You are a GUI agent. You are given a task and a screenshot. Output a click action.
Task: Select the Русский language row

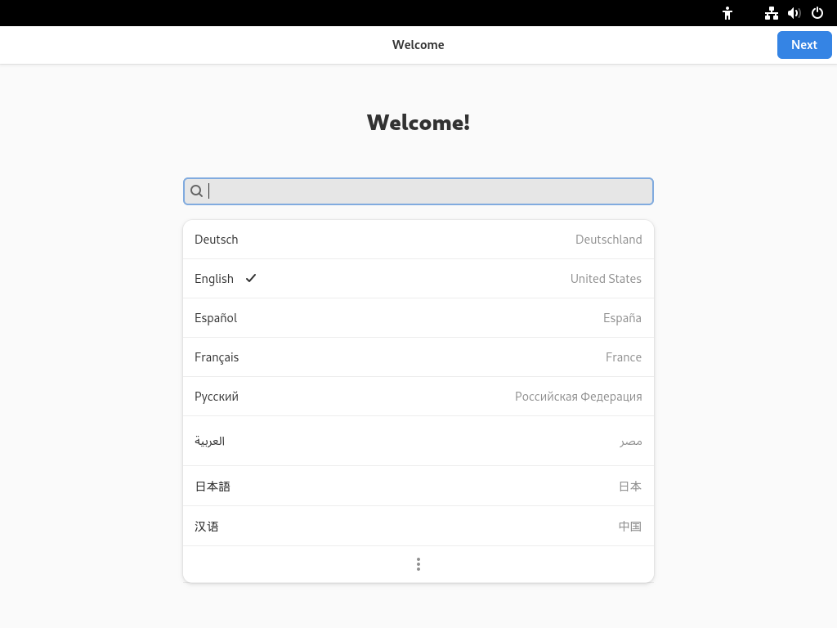pyautogui.click(x=418, y=397)
